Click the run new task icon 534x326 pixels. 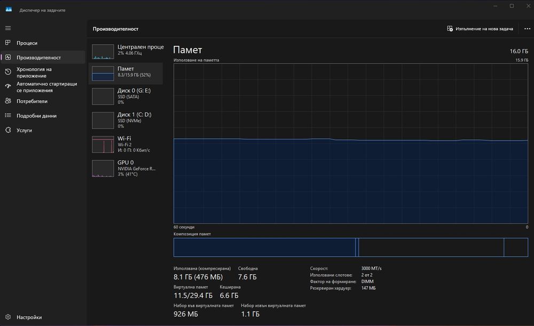click(450, 29)
